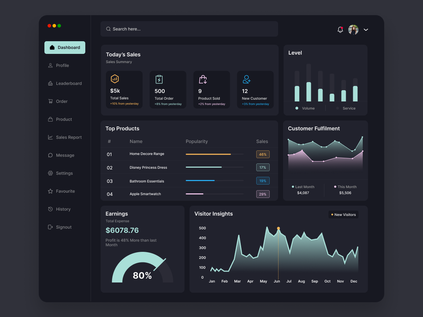Expand the profile dropdown chevron
This screenshot has height=317, width=423.
point(366,30)
